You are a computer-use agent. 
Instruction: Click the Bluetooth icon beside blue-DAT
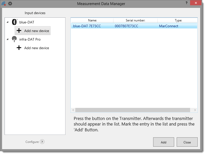[14, 22]
